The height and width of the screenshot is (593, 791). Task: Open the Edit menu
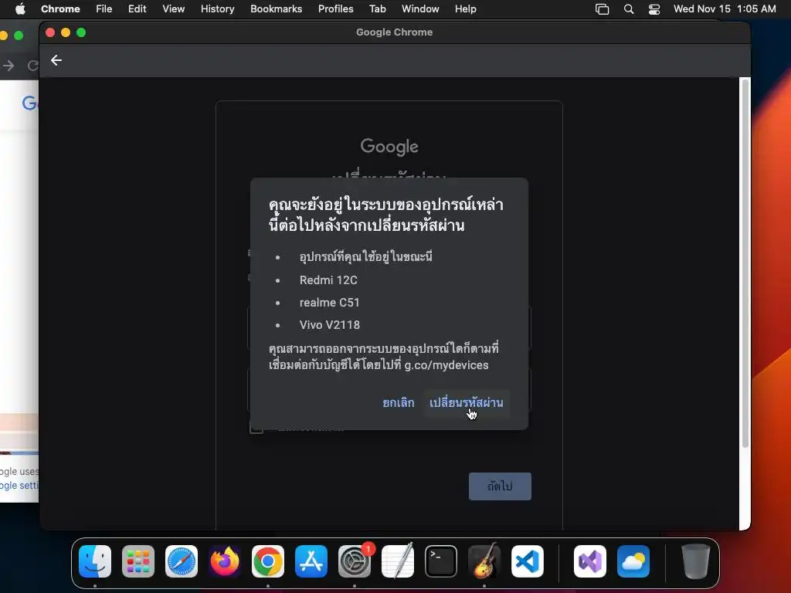point(137,9)
